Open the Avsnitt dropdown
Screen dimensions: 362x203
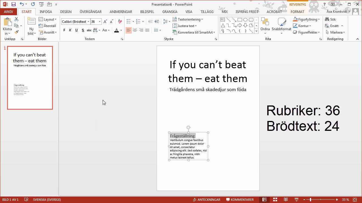point(48,32)
